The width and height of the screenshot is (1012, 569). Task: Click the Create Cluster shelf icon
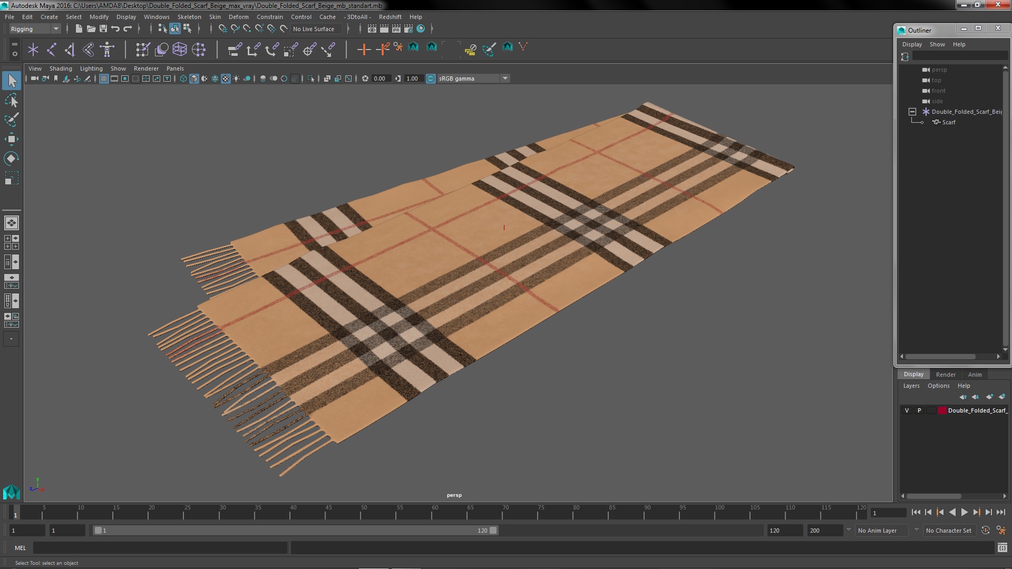pos(199,50)
